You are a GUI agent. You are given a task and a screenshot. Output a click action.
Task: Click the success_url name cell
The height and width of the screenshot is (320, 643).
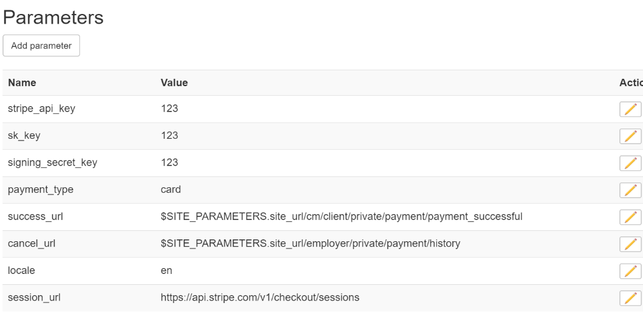(35, 216)
